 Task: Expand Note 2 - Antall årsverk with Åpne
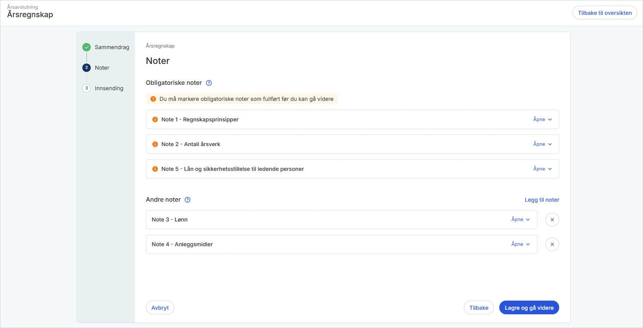click(542, 144)
